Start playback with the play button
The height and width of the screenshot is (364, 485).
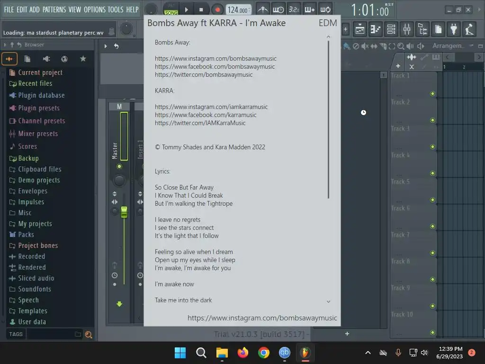click(187, 9)
